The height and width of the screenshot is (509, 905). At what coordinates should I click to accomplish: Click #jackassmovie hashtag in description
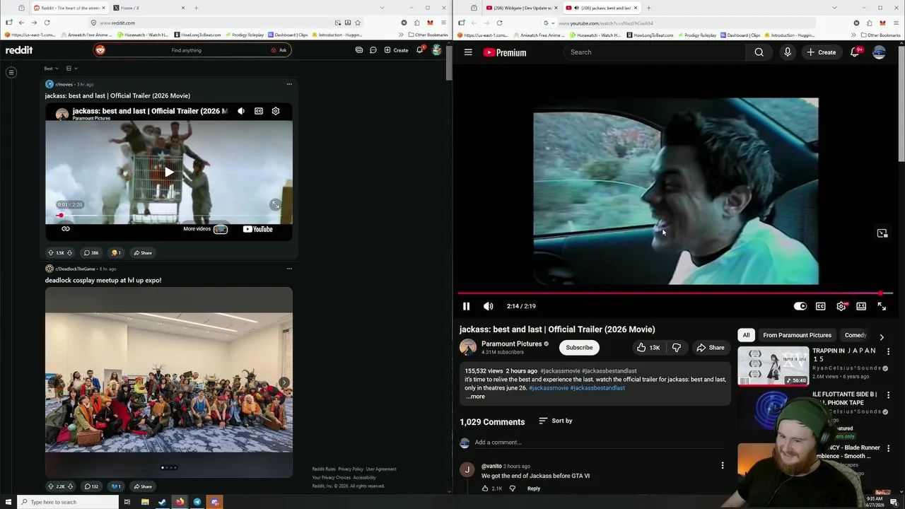pos(549,388)
